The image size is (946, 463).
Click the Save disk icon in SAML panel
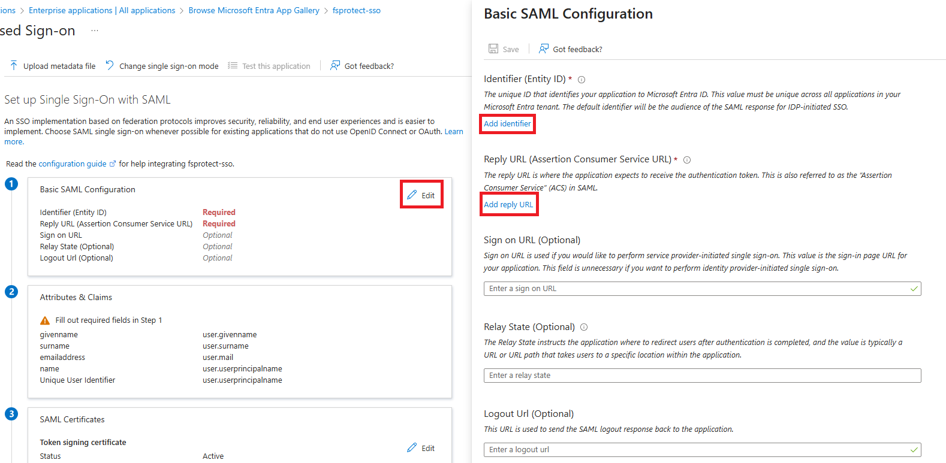pos(493,49)
